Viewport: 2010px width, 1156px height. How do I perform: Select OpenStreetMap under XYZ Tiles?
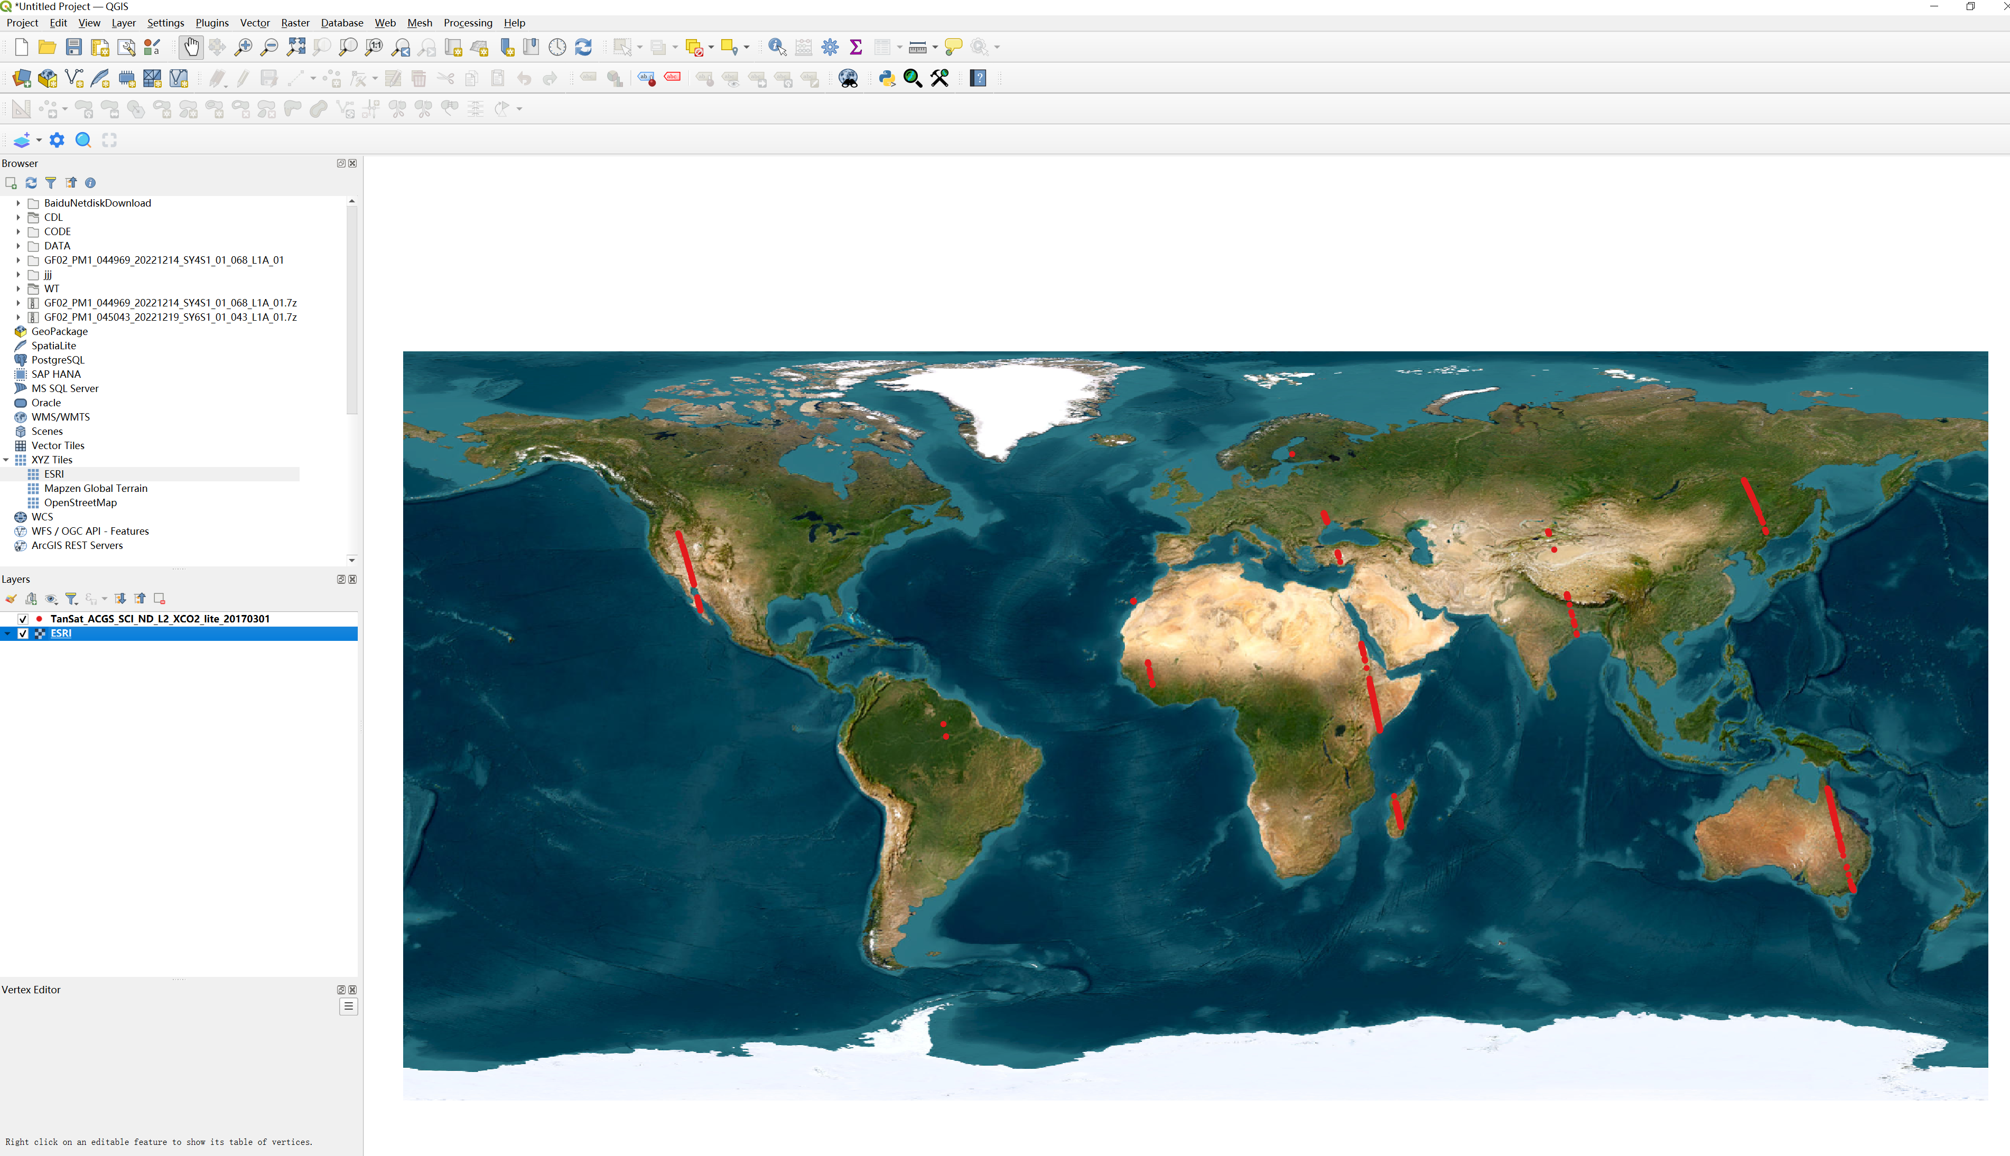pos(80,502)
